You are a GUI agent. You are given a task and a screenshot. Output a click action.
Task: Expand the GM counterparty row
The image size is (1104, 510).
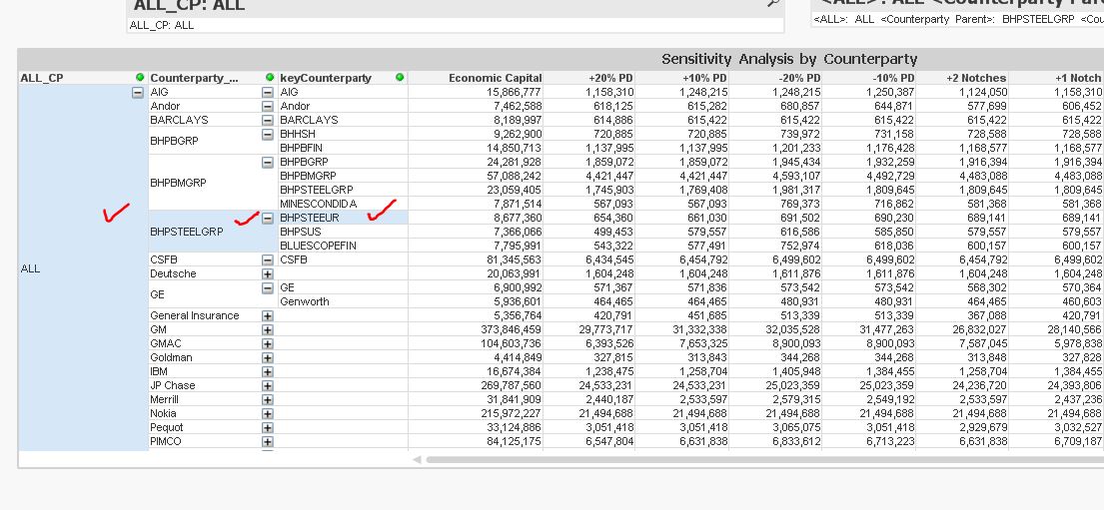point(268,330)
